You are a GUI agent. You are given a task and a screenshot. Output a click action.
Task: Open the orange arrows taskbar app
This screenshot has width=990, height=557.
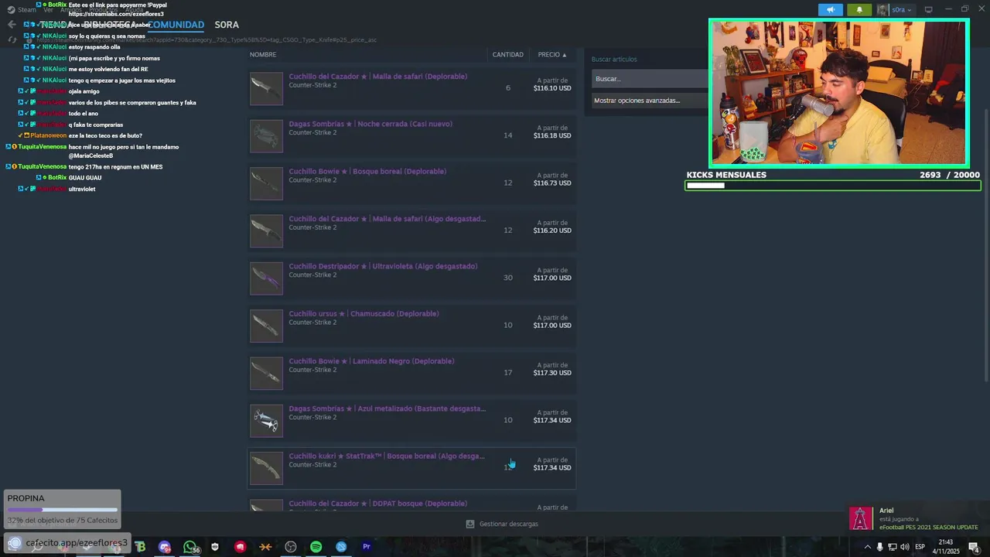(265, 547)
